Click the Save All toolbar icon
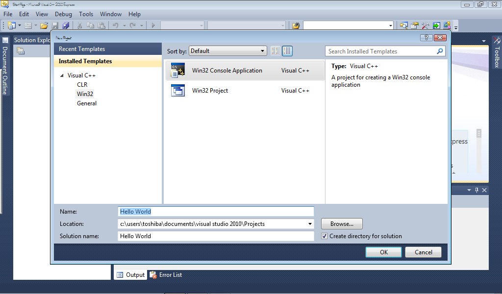This screenshot has width=502, height=294. tap(66, 25)
